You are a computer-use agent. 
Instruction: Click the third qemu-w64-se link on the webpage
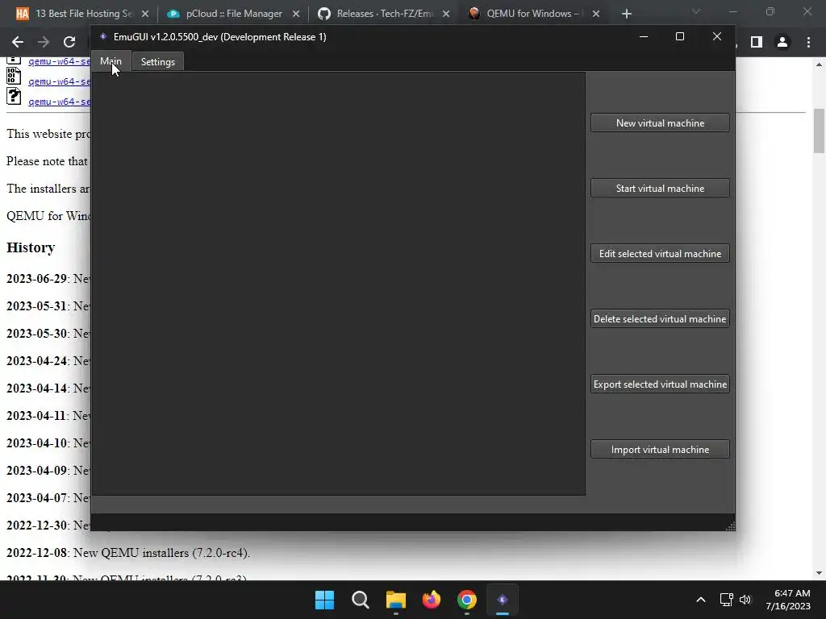click(59, 101)
